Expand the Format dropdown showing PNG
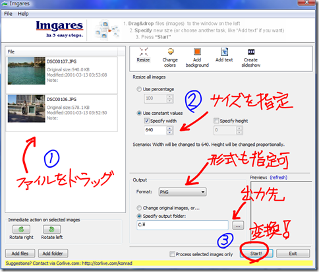This screenshot has width=319, height=272. 183,192
